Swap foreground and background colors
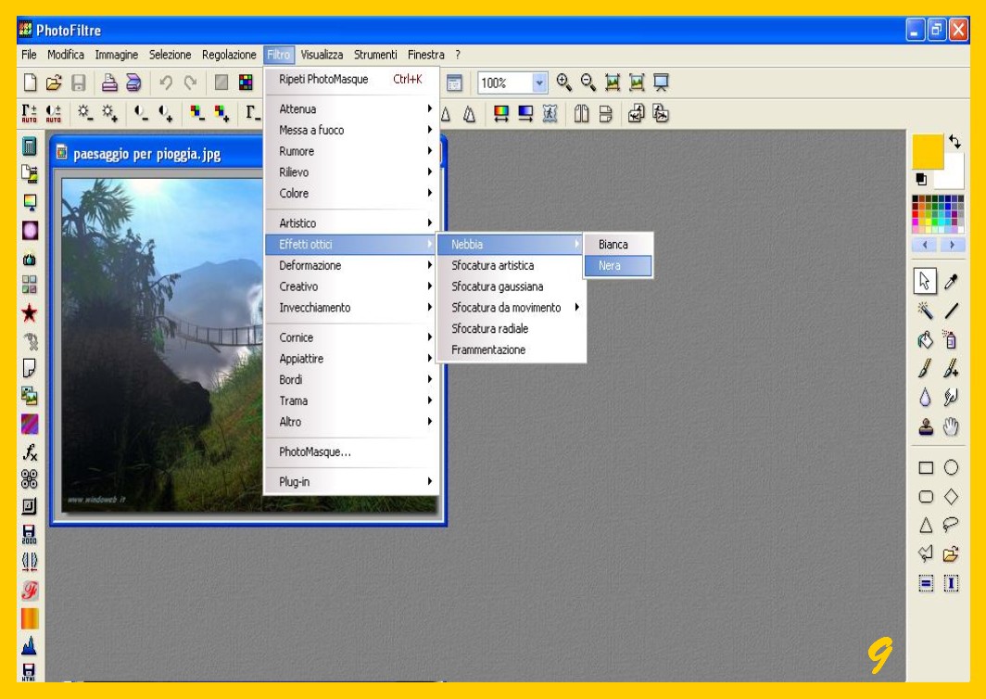Screen dimensions: 986x699 (x=955, y=143)
